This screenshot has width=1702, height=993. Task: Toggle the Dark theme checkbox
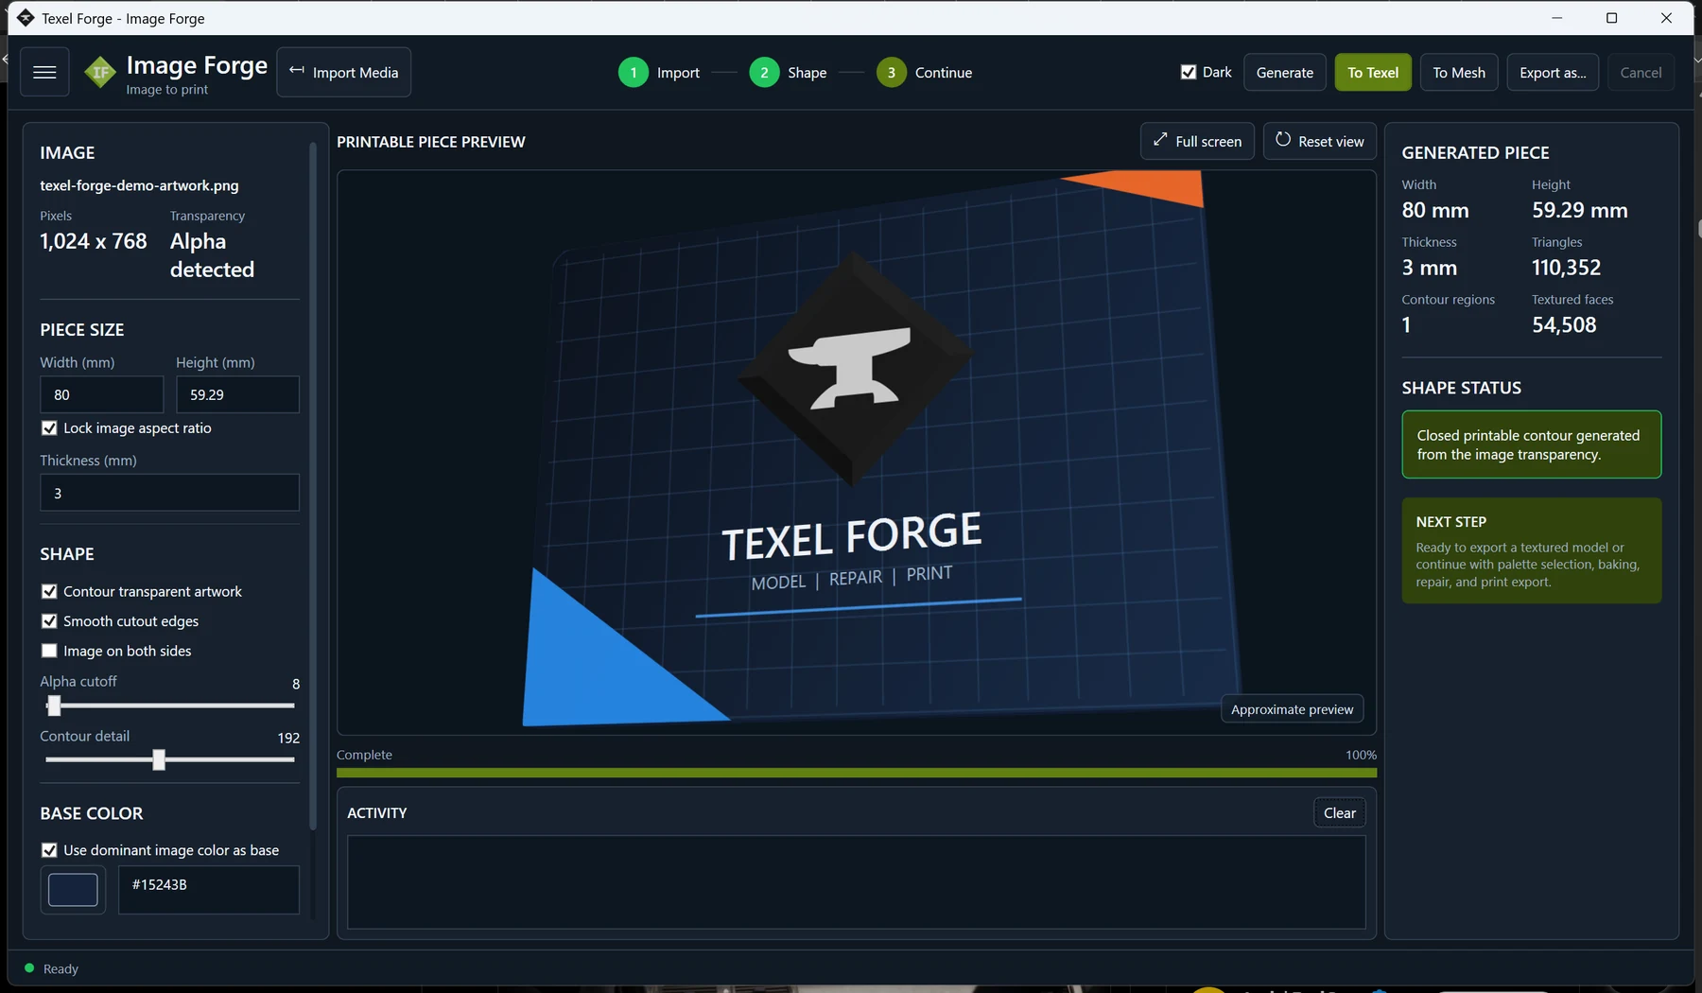pyautogui.click(x=1189, y=72)
